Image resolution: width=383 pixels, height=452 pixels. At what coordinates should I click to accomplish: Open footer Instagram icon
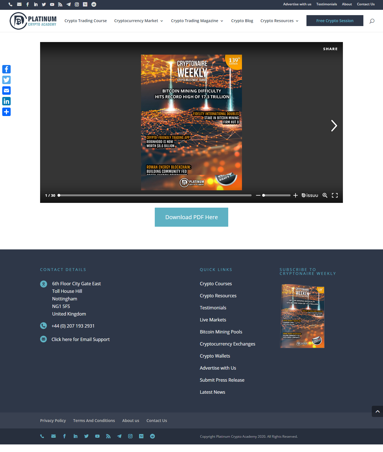click(x=130, y=436)
